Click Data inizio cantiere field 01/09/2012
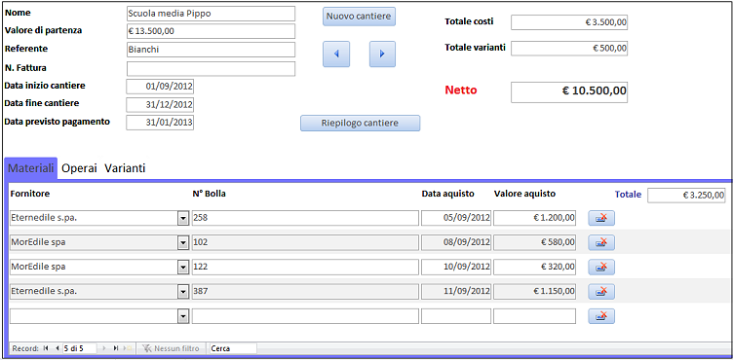The width and height of the screenshot is (733, 360). (x=160, y=87)
